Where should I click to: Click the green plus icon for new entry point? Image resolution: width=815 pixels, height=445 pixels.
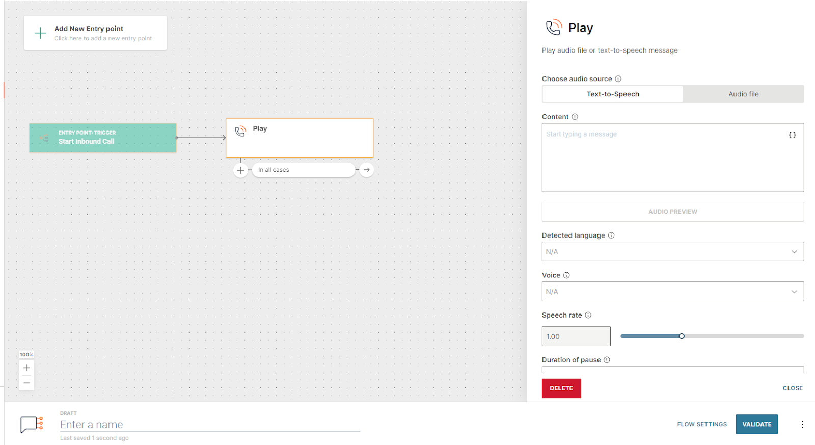[40, 34]
